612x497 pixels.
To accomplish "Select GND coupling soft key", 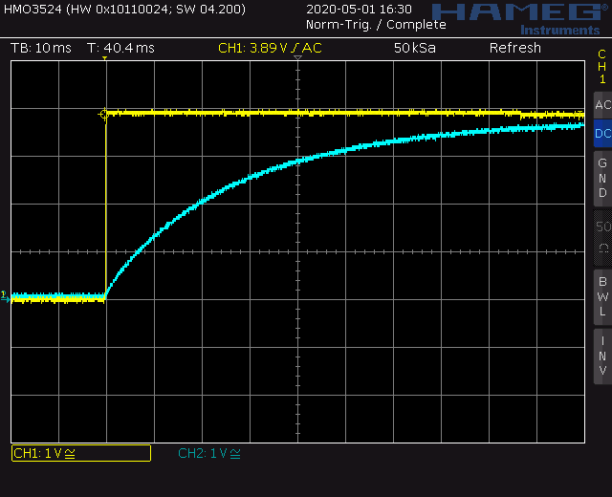I will point(602,178).
